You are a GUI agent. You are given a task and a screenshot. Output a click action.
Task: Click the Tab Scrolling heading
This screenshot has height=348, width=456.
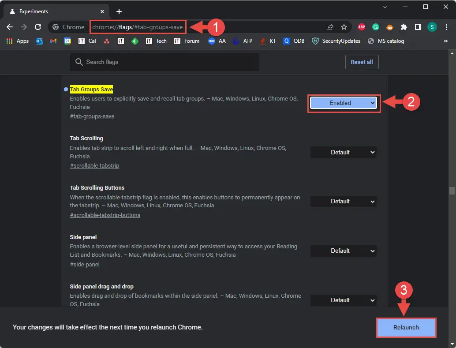86,138
